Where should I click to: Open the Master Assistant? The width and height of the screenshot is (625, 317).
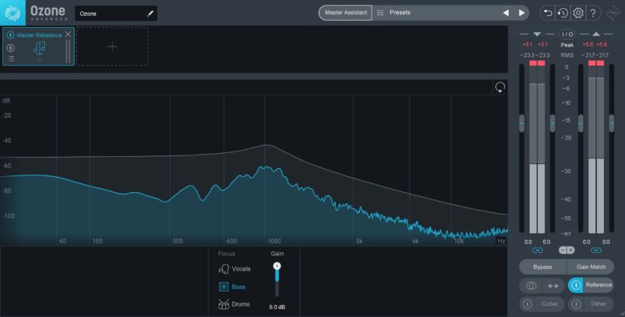(345, 13)
